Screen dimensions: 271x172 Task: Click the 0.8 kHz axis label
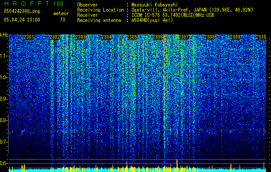(4, 120)
